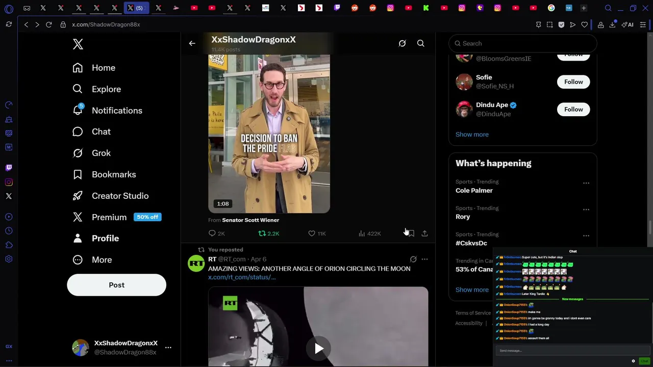Click the heart bookmark icon in address bar
The image size is (653, 367).
click(x=584, y=24)
